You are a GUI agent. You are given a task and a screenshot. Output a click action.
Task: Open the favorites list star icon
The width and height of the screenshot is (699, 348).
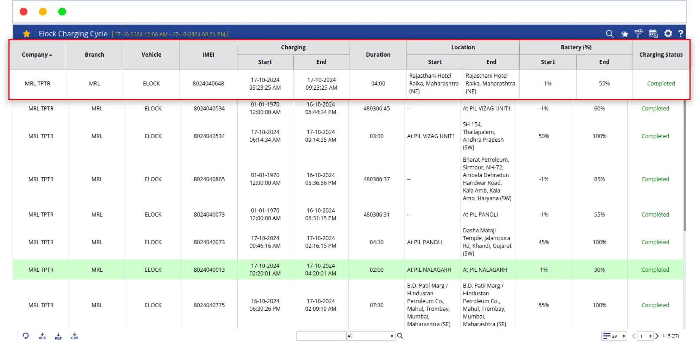(624, 34)
